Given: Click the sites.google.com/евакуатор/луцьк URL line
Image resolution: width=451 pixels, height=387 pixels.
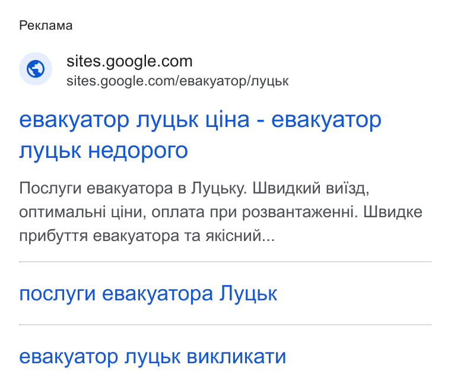Looking at the screenshot, I should pyautogui.click(x=177, y=81).
